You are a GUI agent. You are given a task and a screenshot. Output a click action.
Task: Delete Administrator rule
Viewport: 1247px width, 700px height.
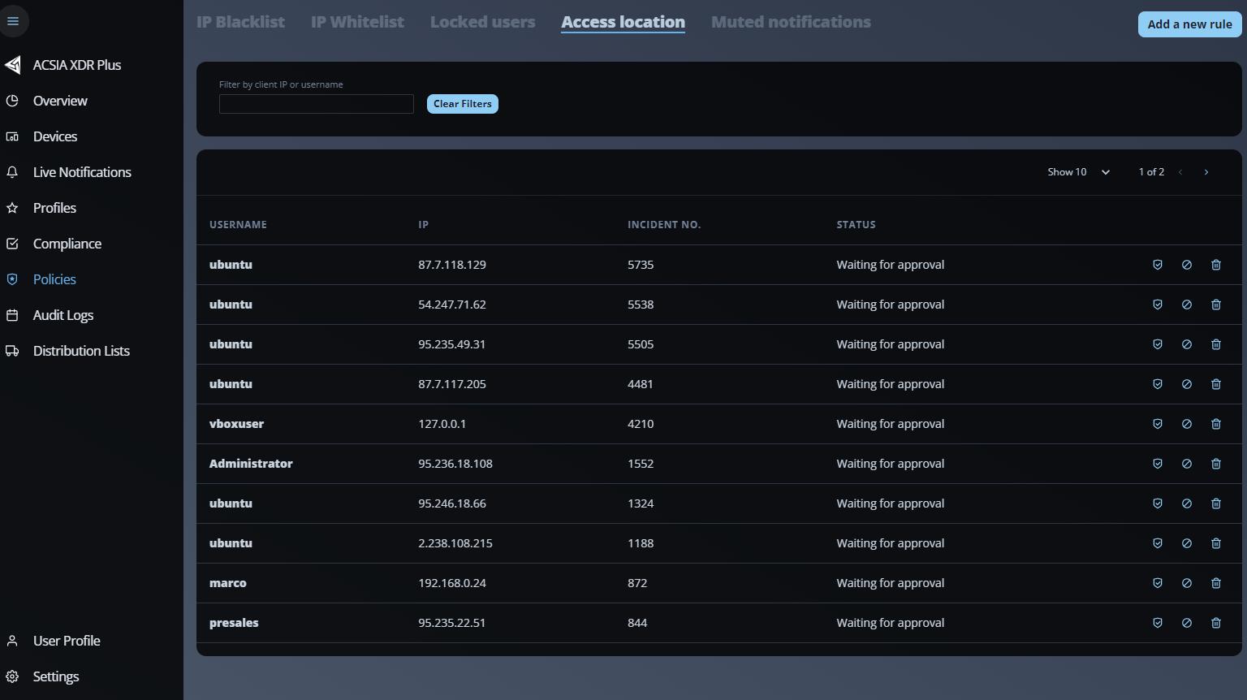[1216, 464]
